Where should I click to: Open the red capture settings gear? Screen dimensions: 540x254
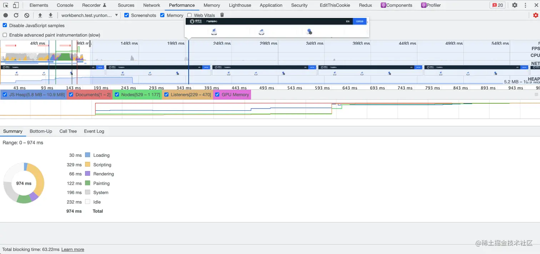535,15
